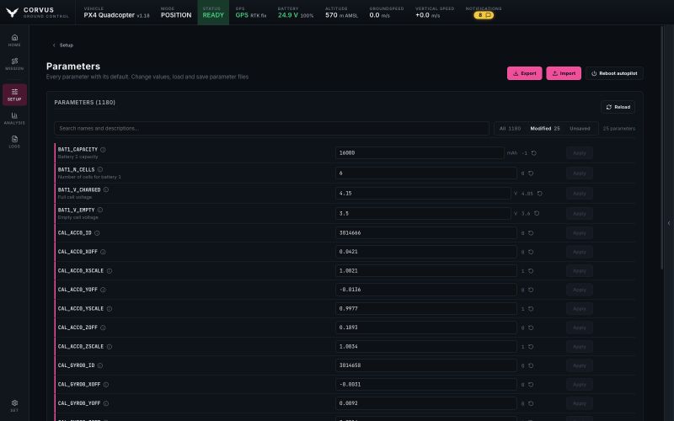Reset BAT1_V_EMPTY to default 3.6
This screenshot has height=421, width=674.
pyautogui.click(x=537, y=214)
